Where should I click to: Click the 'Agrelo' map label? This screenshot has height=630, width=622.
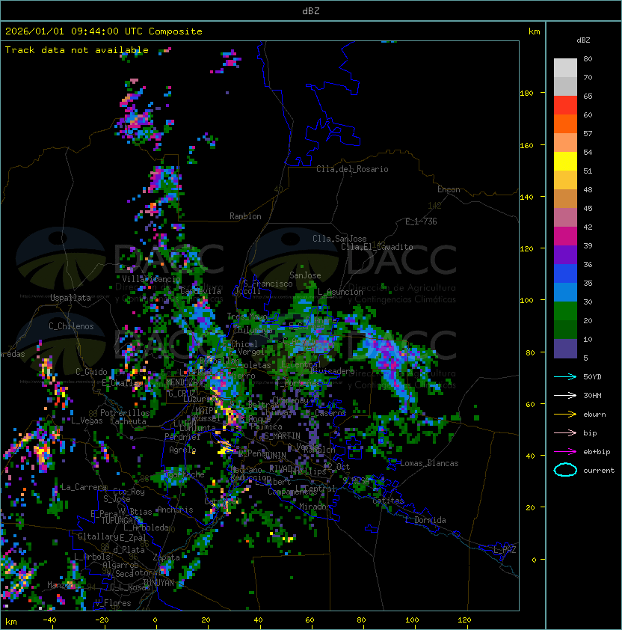tap(182, 450)
